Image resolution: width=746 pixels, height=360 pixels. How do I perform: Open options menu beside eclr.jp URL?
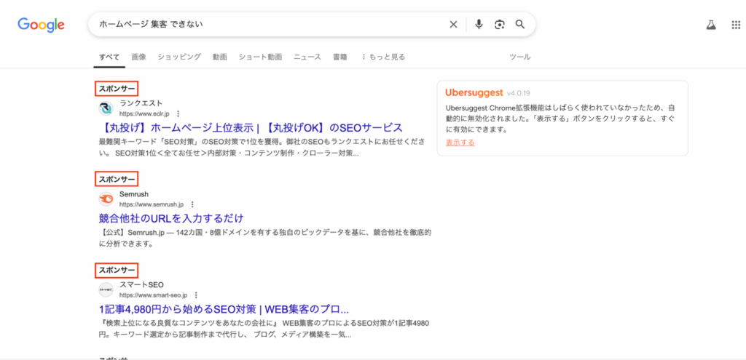178,114
